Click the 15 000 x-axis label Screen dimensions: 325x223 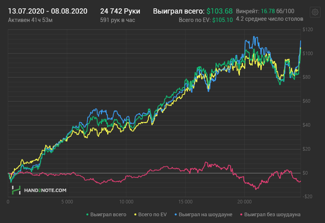point(185,202)
